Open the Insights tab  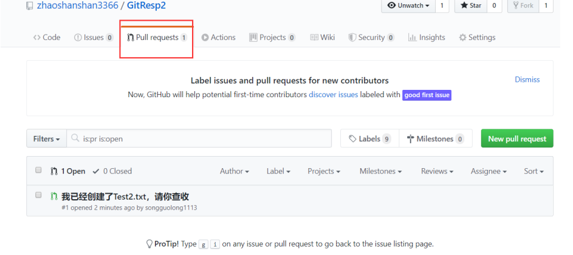[427, 37]
